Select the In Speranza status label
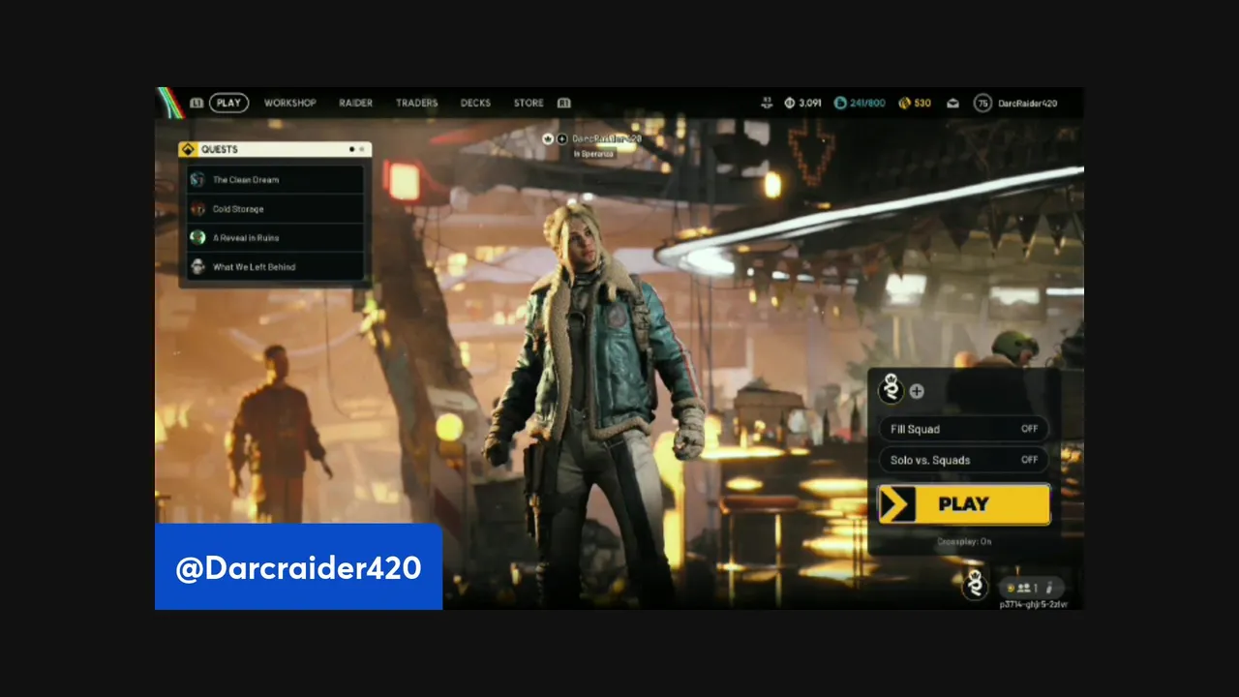Viewport: 1239px width, 697px height. click(x=594, y=153)
